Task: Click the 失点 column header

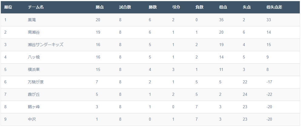Action: [x=247, y=7]
